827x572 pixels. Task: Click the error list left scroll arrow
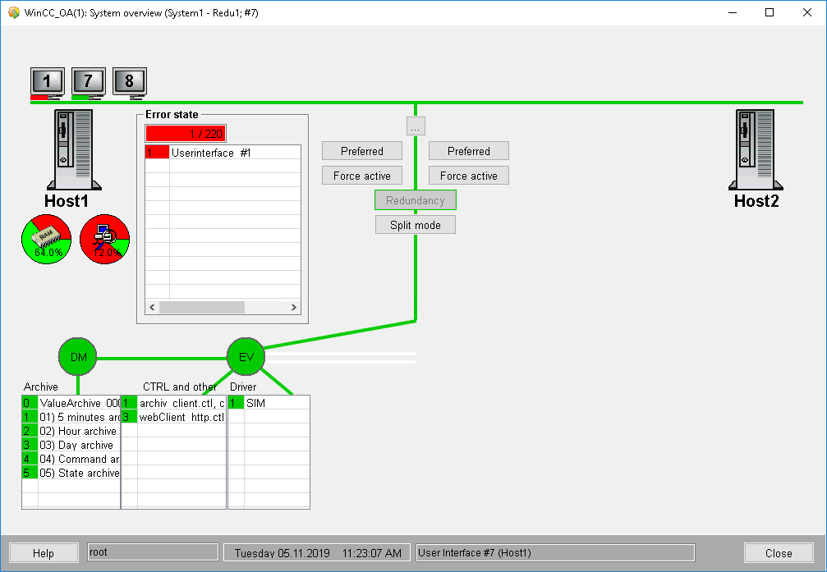(152, 307)
